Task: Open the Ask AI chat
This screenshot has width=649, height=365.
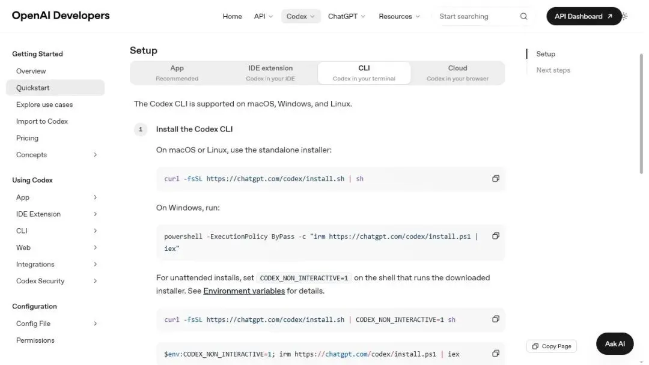Action: click(615, 343)
